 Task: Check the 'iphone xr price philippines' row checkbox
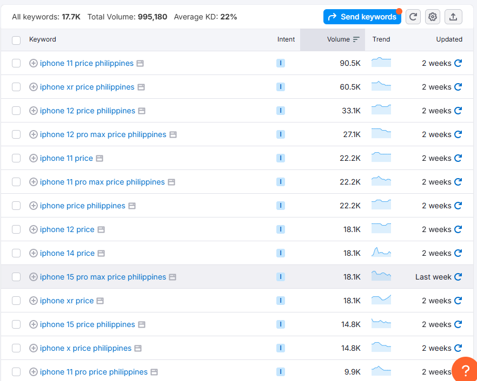click(16, 87)
